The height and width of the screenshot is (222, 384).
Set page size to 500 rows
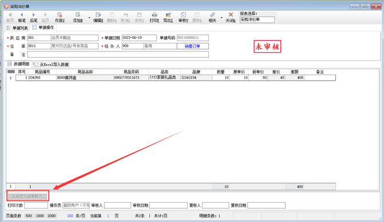[29, 216]
